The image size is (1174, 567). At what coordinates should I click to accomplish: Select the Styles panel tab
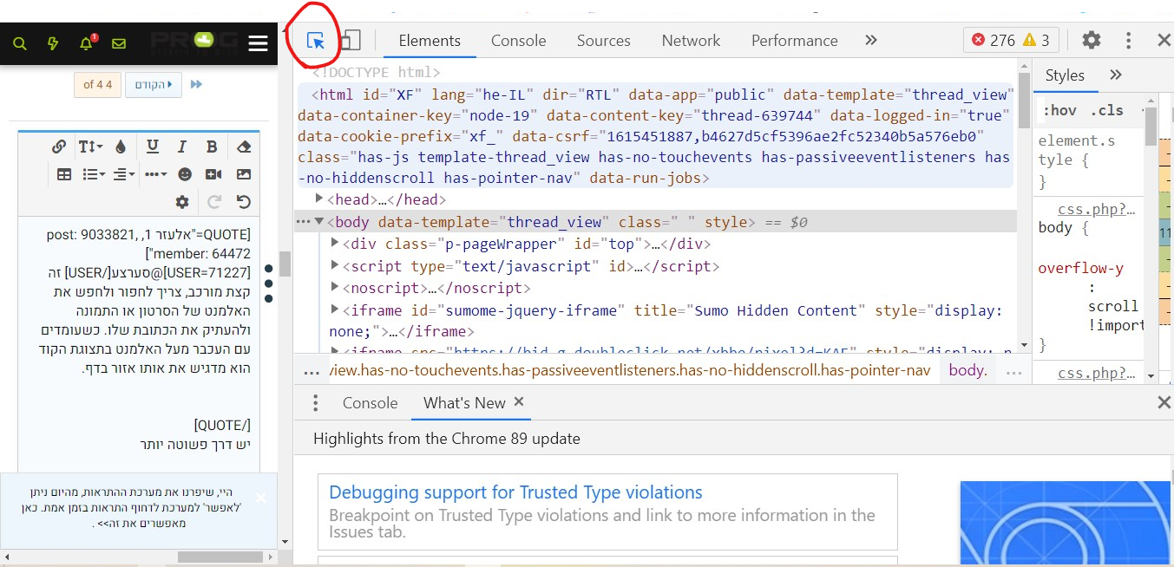(x=1065, y=75)
